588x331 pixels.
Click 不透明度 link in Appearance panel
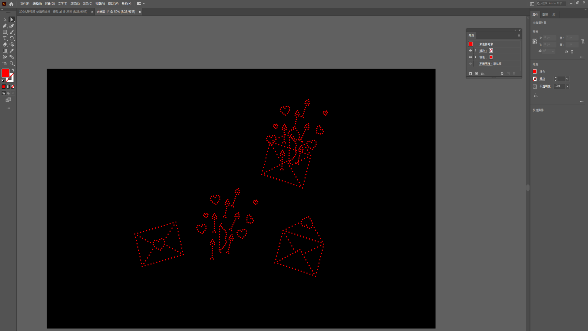(484, 64)
